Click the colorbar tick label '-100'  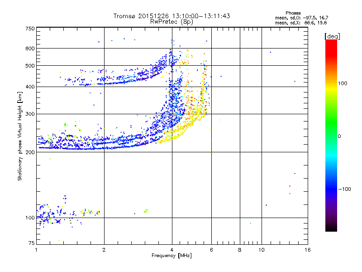tap(344, 189)
